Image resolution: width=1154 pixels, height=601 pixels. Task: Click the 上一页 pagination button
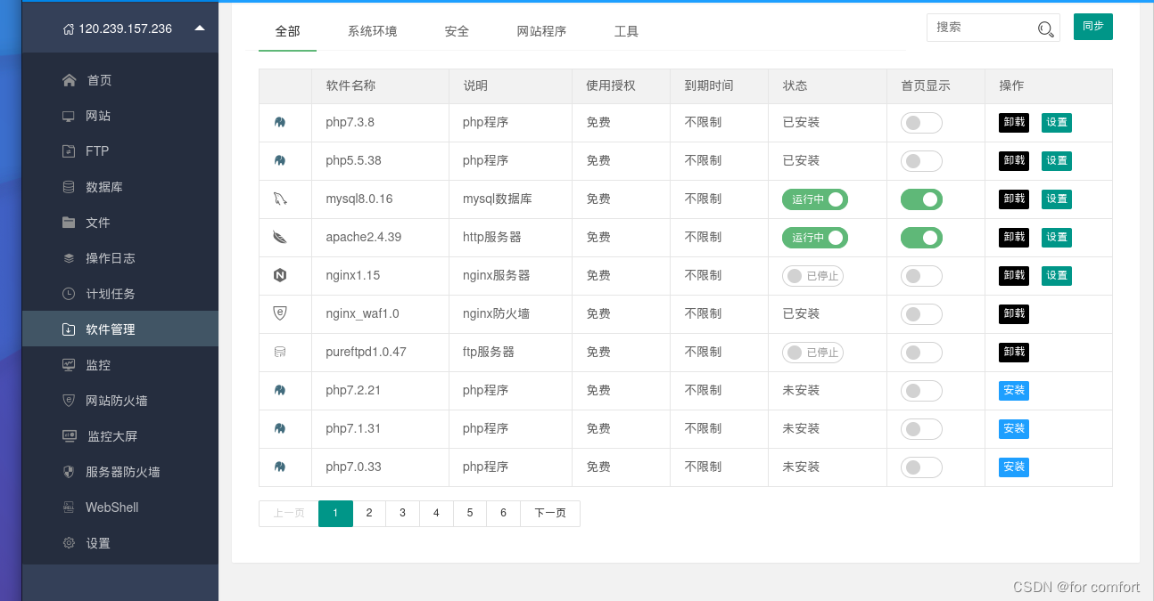pos(289,514)
